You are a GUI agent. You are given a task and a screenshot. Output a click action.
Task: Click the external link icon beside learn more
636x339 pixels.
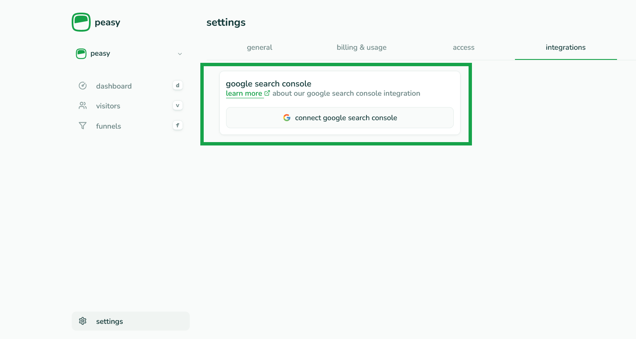coord(267,93)
